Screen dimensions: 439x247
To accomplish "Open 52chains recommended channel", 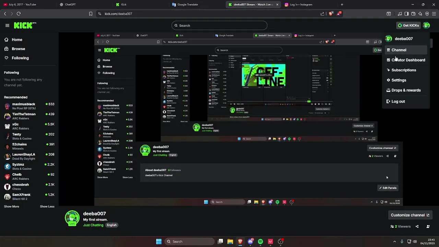I will [x=29, y=146].
